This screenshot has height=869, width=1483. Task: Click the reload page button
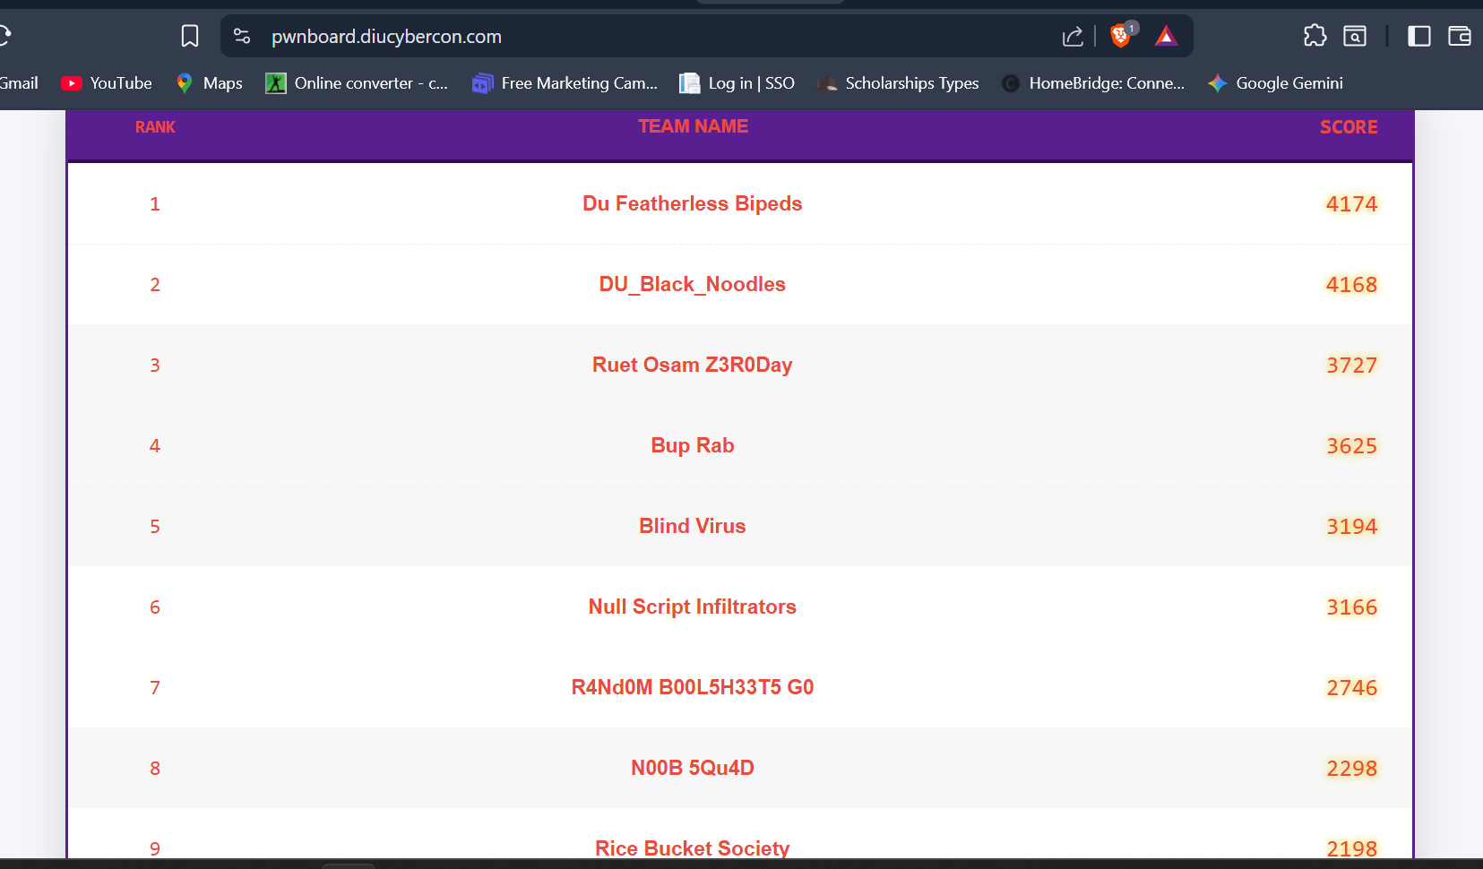coord(4,36)
